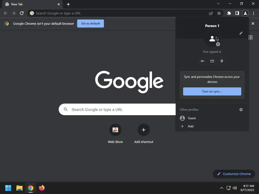Dismiss the default browser notification bar
The height and width of the screenshot is (194, 259).
click(253, 23)
